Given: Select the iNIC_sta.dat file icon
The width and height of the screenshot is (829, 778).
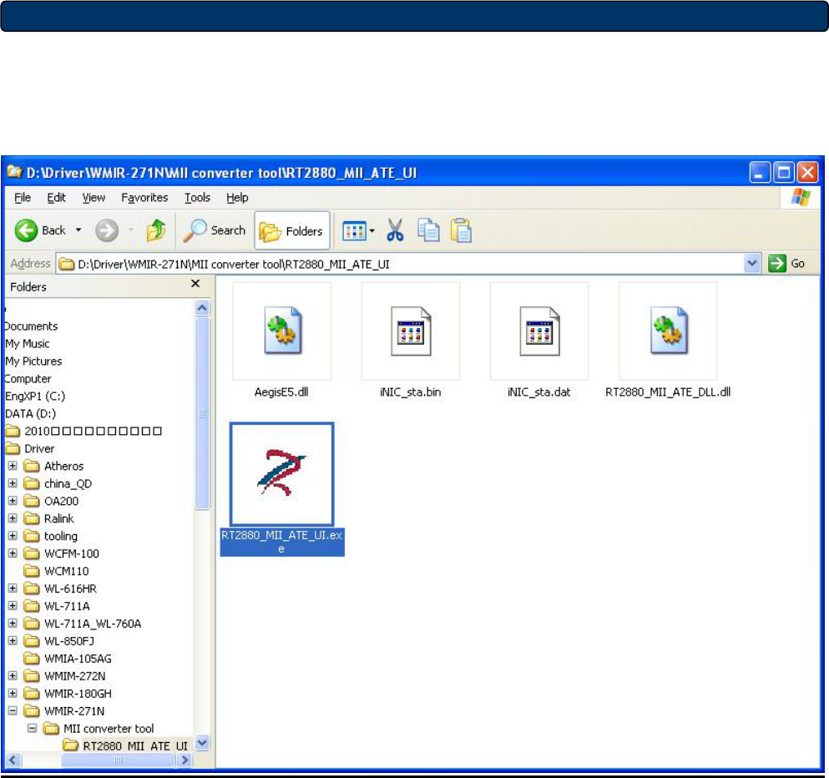Looking at the screenshot, I should click(x=539, y=331).
